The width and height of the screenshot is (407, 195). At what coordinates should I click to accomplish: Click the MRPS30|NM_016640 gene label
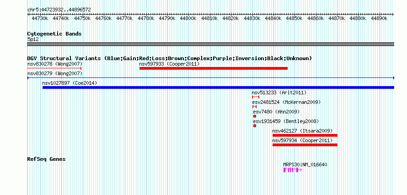(x=305, y=164)
